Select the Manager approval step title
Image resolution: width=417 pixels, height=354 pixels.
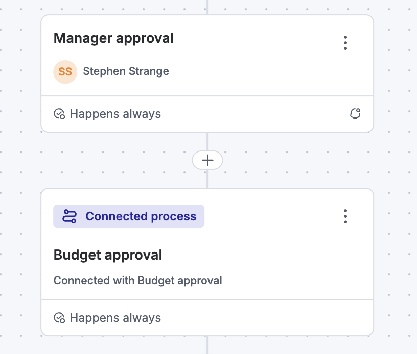[113, 38]
